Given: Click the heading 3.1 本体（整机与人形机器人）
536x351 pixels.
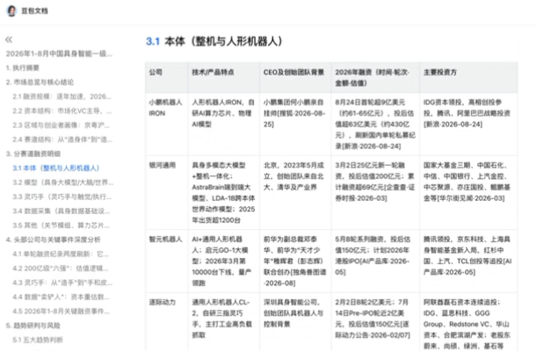Looking at the screenshot, I should click(x=214, y=41).
